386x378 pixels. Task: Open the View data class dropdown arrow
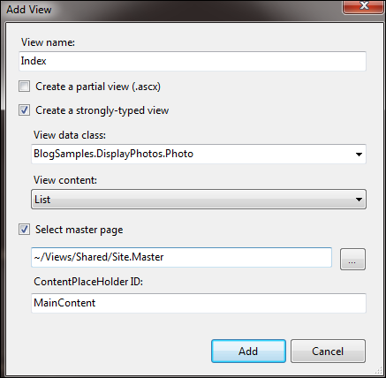tap(359, 154)
